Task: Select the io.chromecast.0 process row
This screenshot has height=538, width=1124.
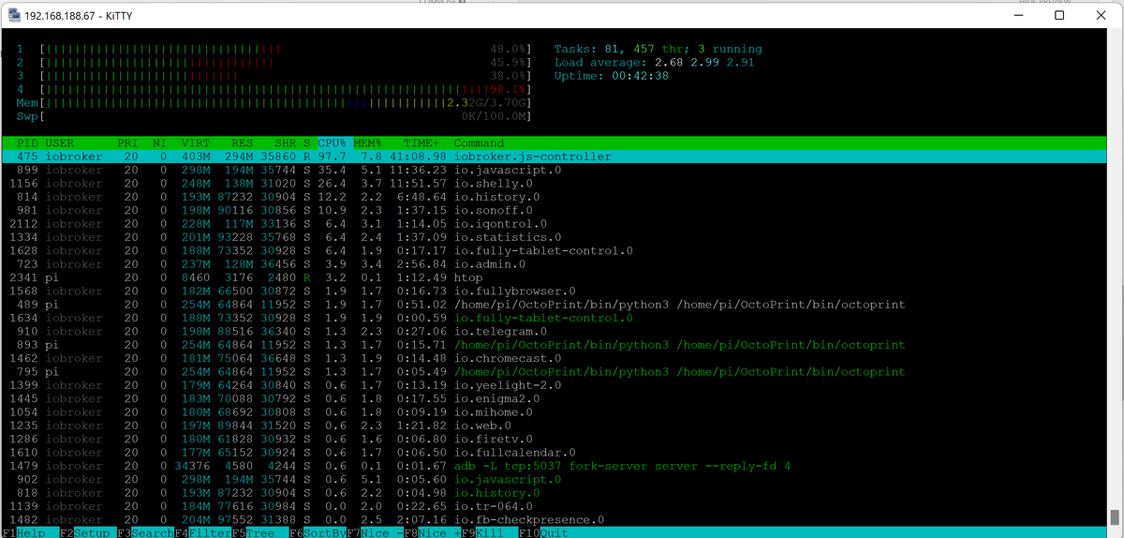Action: (553, 358)
